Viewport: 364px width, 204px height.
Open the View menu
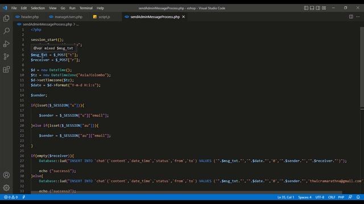[53, 8]
